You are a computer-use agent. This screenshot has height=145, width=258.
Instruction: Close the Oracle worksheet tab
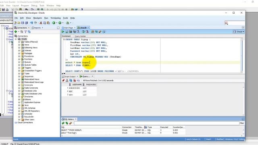point(88,28)
